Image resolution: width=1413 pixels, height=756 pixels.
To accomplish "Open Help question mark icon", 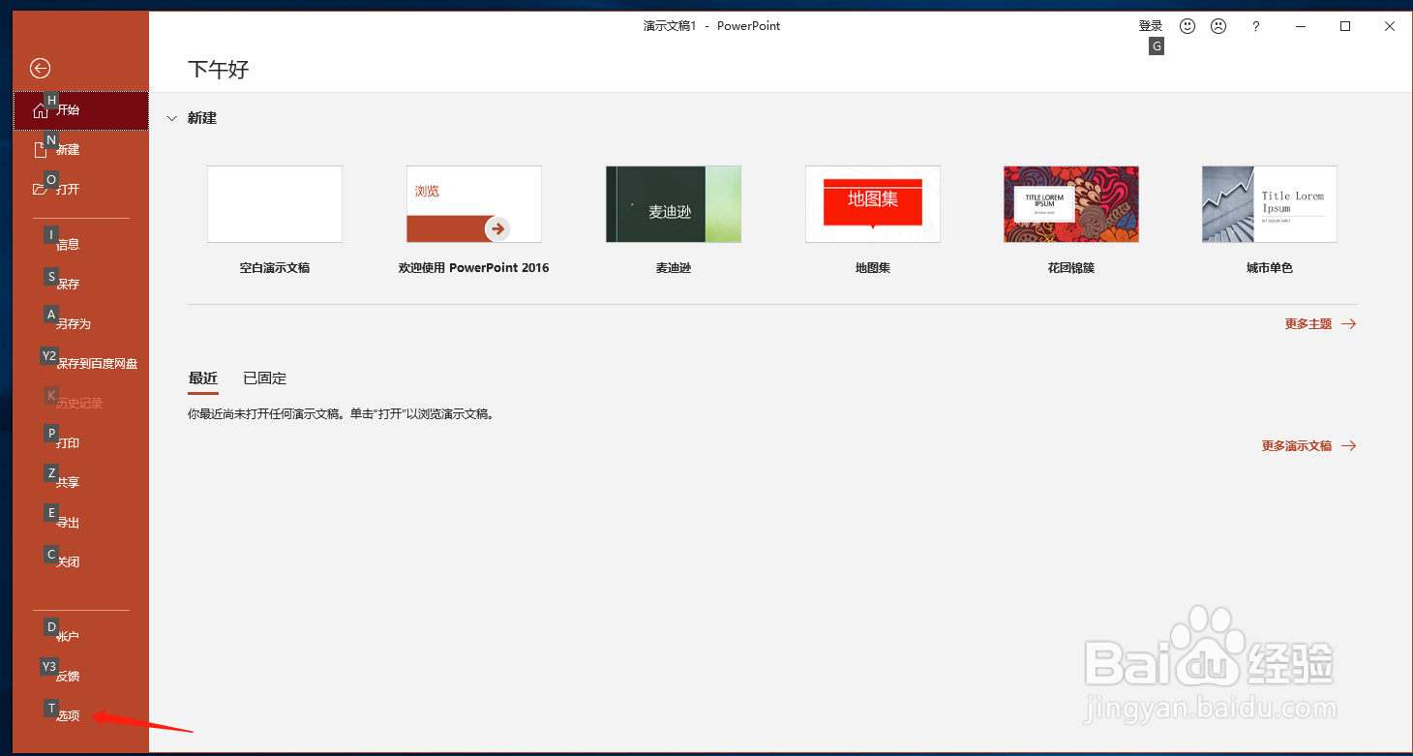I will [x=1256, y=27].
